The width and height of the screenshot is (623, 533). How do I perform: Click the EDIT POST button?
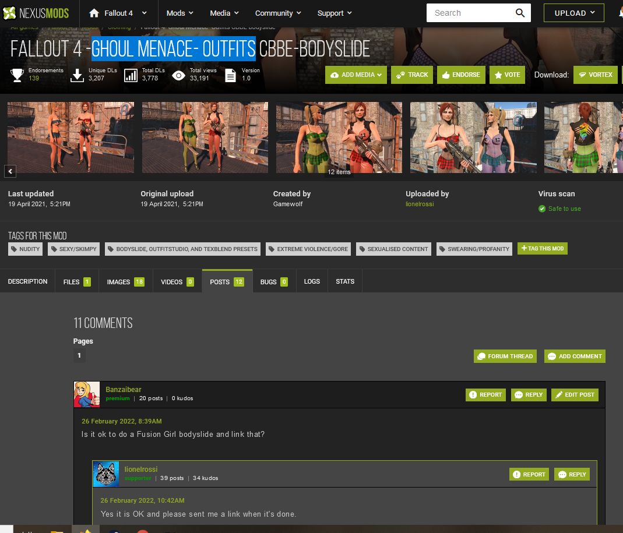[x=575, y=395]
